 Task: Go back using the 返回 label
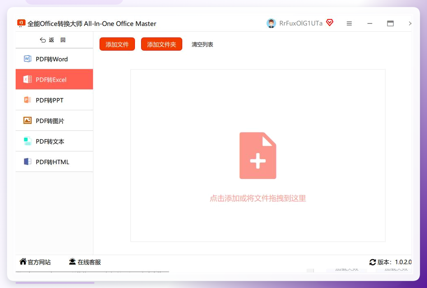(x=57, y=40)
